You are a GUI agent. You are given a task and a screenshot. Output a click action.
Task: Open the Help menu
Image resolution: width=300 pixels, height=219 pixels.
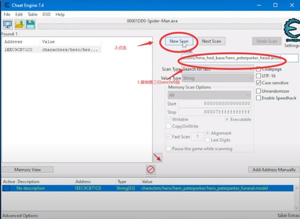60,14
